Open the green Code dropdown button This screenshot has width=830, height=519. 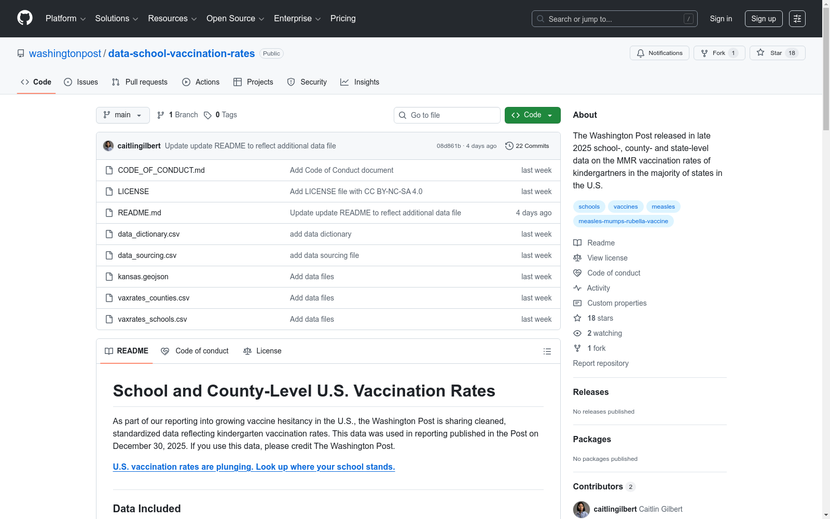pos(532,115)
